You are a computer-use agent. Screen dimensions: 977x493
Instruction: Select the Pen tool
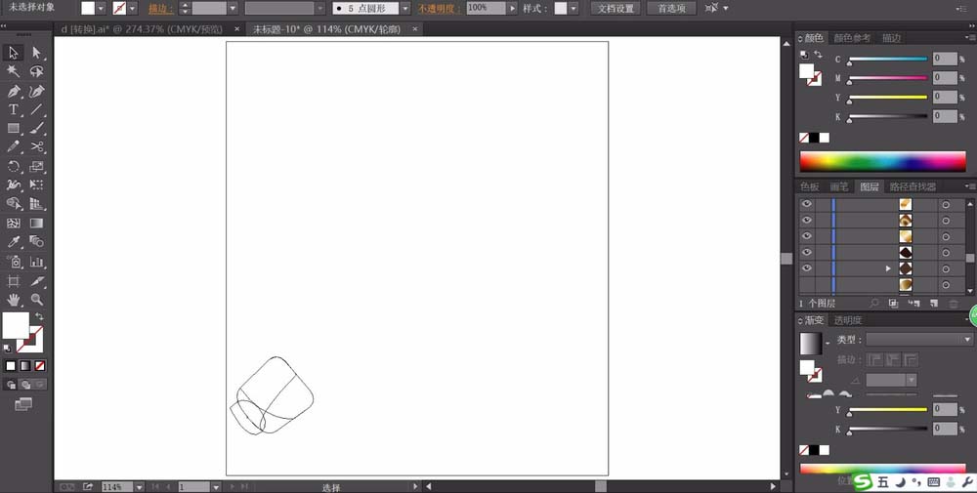[x=14, y=92]
